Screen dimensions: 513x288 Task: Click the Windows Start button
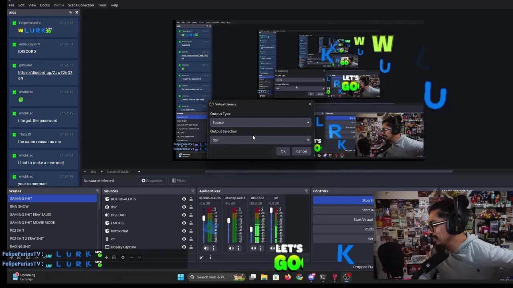pos(181,277)
